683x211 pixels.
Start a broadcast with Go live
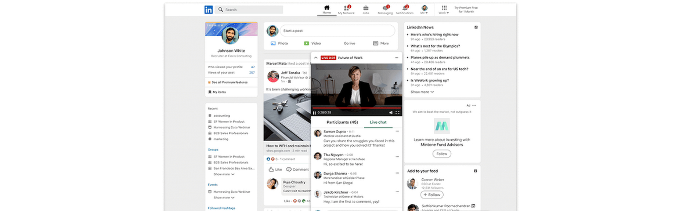click(x=349, y=43)
